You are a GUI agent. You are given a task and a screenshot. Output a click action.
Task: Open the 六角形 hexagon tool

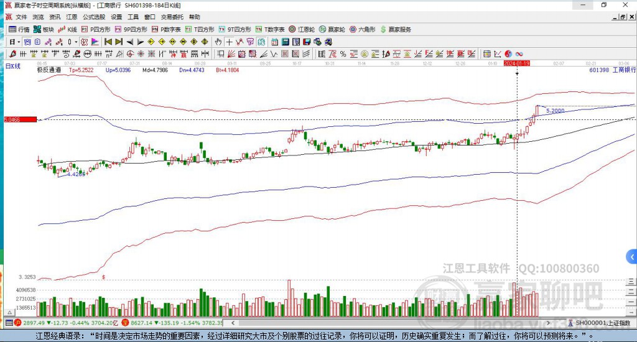point(363,29)
